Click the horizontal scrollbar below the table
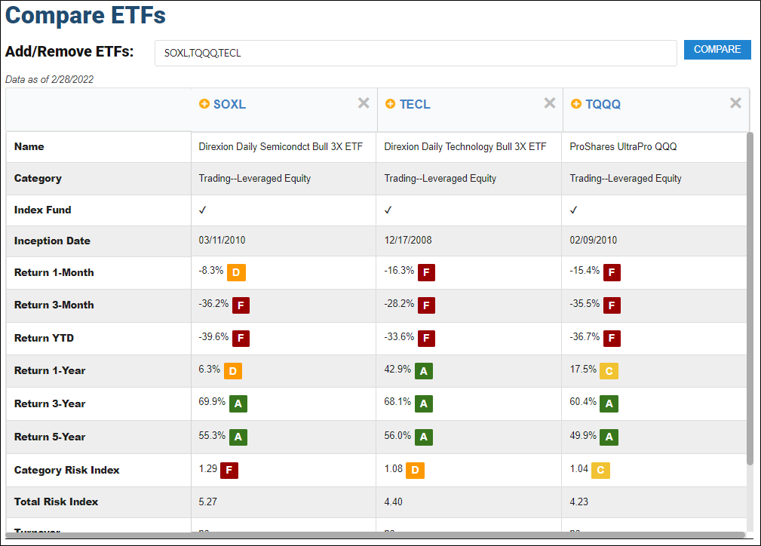Screen dimensions: 761x546 click(x=375, y=535)
